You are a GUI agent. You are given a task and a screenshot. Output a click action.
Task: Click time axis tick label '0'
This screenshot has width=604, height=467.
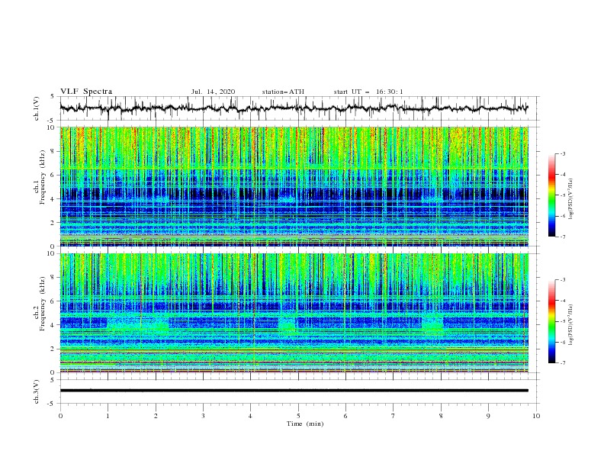(60, 416)
